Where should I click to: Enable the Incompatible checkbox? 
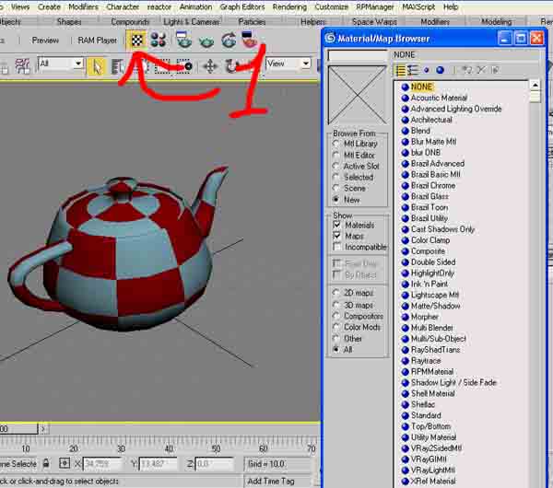pyautogui.click(x=336, y=247)
